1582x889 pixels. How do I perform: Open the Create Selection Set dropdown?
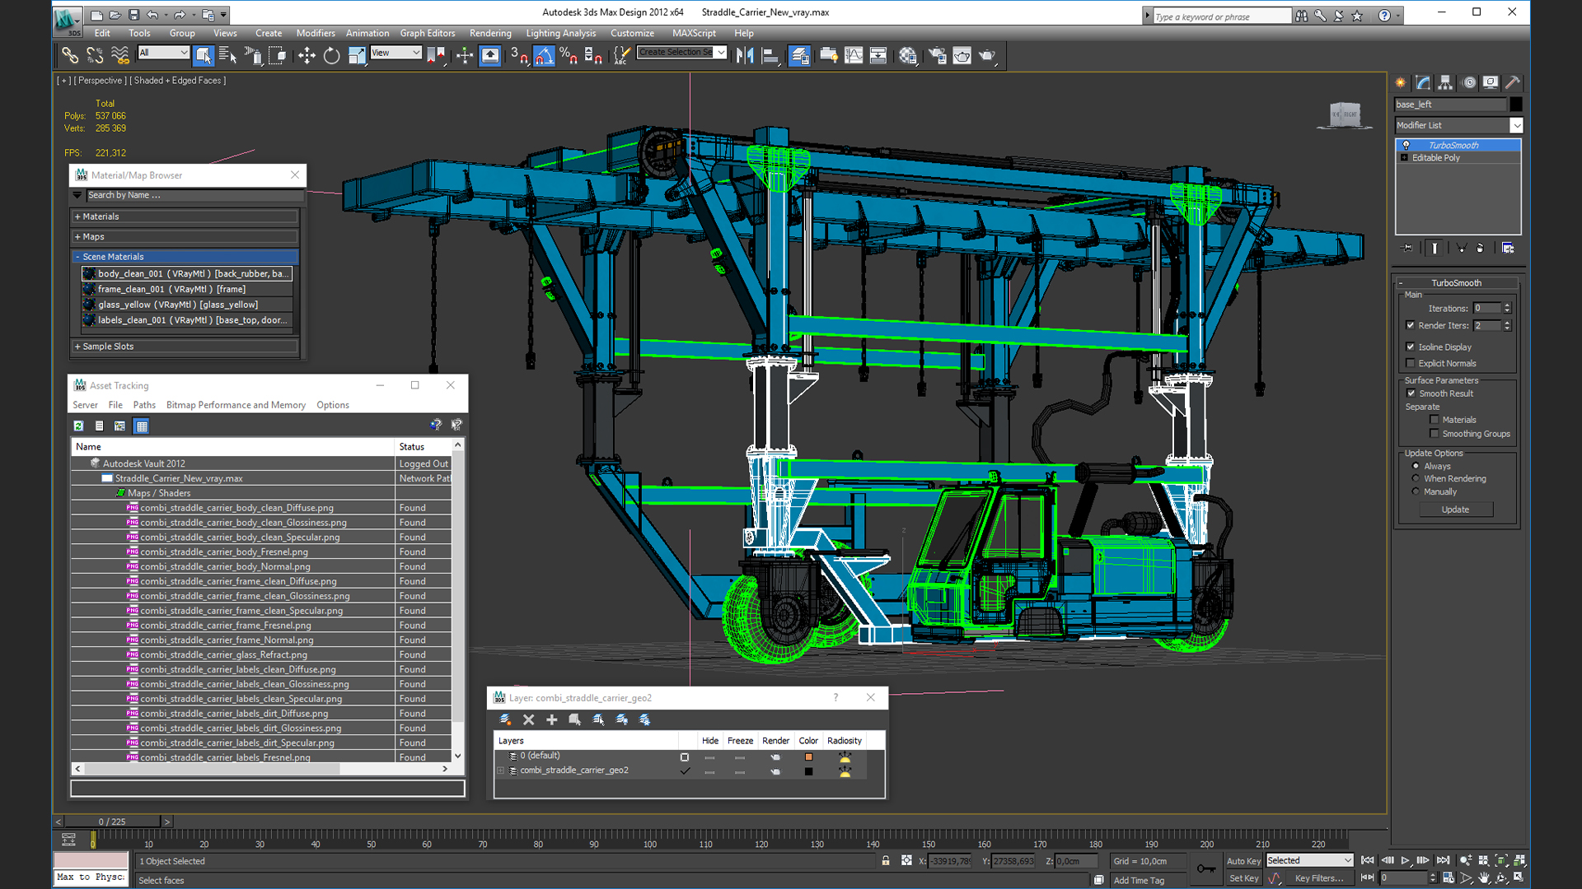720,53
